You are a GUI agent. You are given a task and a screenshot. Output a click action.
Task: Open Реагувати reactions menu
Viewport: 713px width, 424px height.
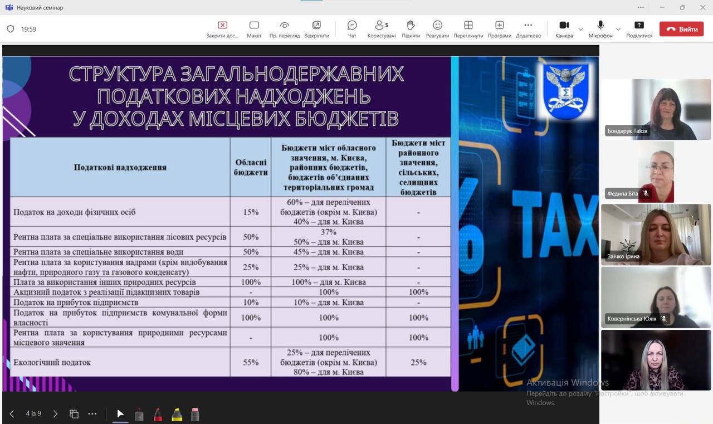point(437,28)
